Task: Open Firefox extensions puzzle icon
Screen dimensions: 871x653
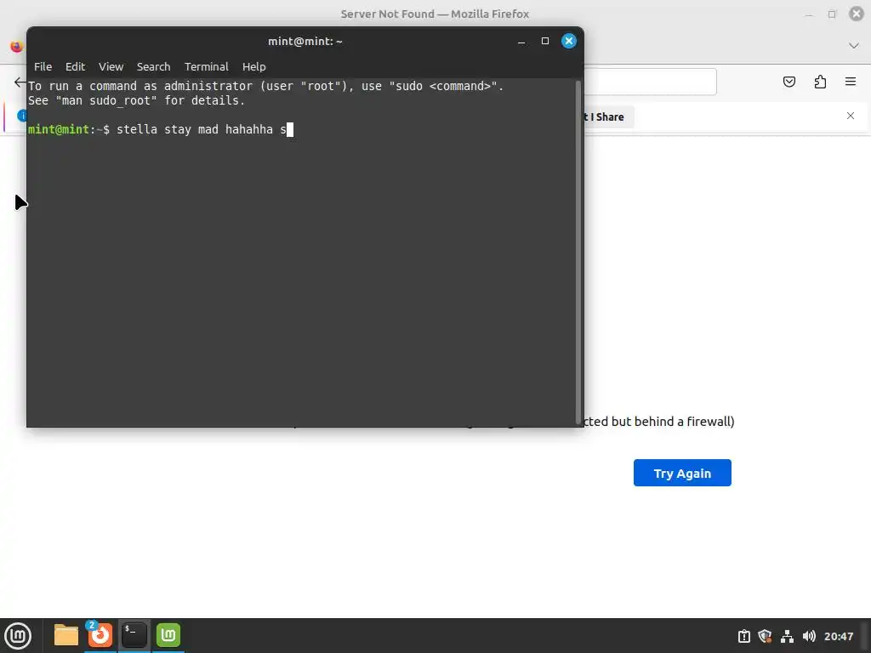Action: click(820, 82)
